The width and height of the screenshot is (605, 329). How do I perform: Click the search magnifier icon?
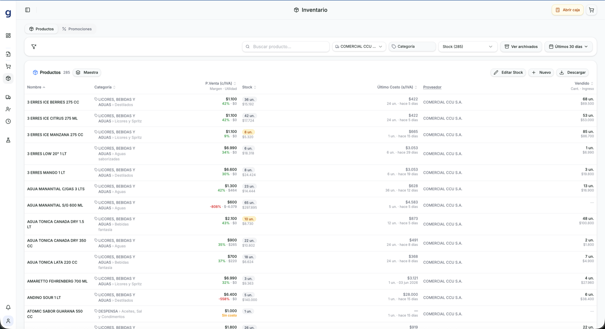[248, 46]
